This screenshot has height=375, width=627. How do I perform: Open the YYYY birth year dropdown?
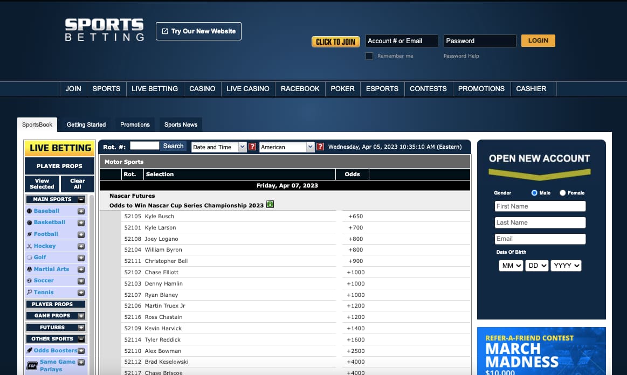tap(566, 266)
